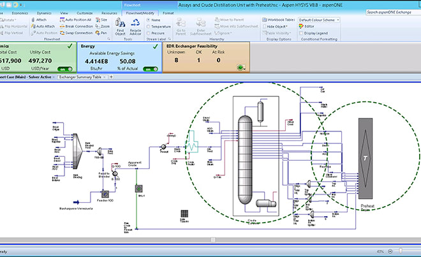Select the Pan tool
The height and width of the screenshot is (257, 421).
pyautogui.click(x=101, y=33)
